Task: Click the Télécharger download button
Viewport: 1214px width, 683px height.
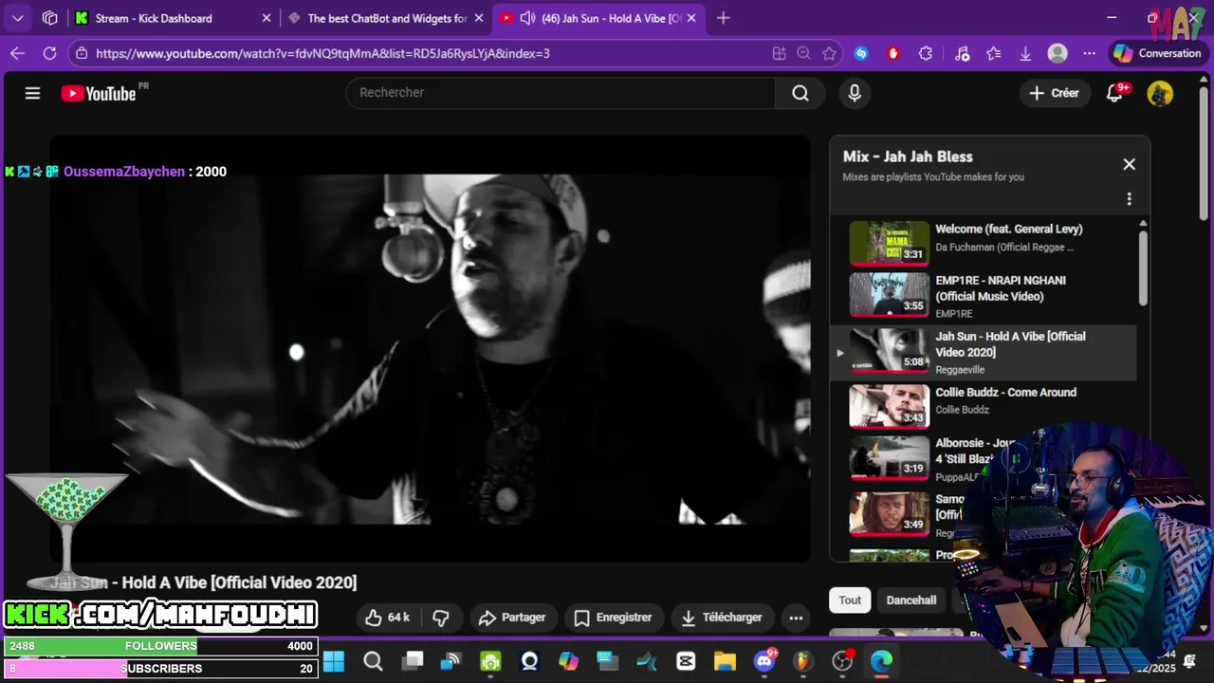Action: (723, 618)
